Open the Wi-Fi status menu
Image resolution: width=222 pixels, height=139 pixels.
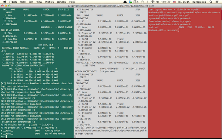point(152,2)
